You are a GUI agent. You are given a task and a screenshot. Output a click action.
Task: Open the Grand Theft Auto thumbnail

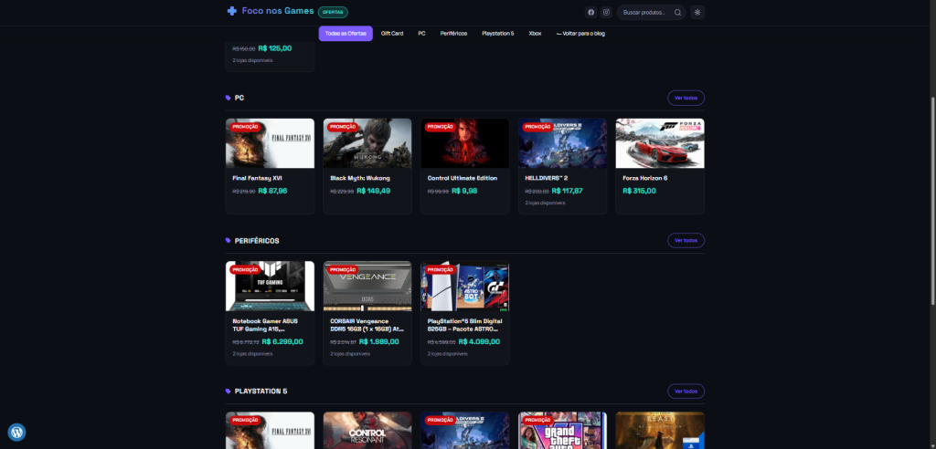(562, 430)
